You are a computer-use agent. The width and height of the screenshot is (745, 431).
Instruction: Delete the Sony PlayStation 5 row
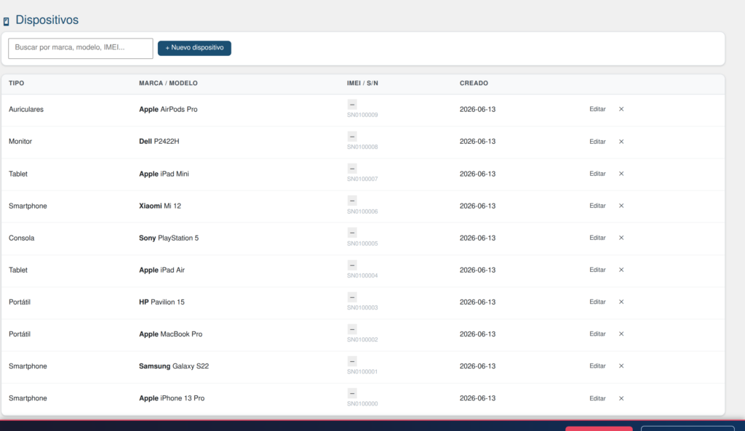coord(621,238)
